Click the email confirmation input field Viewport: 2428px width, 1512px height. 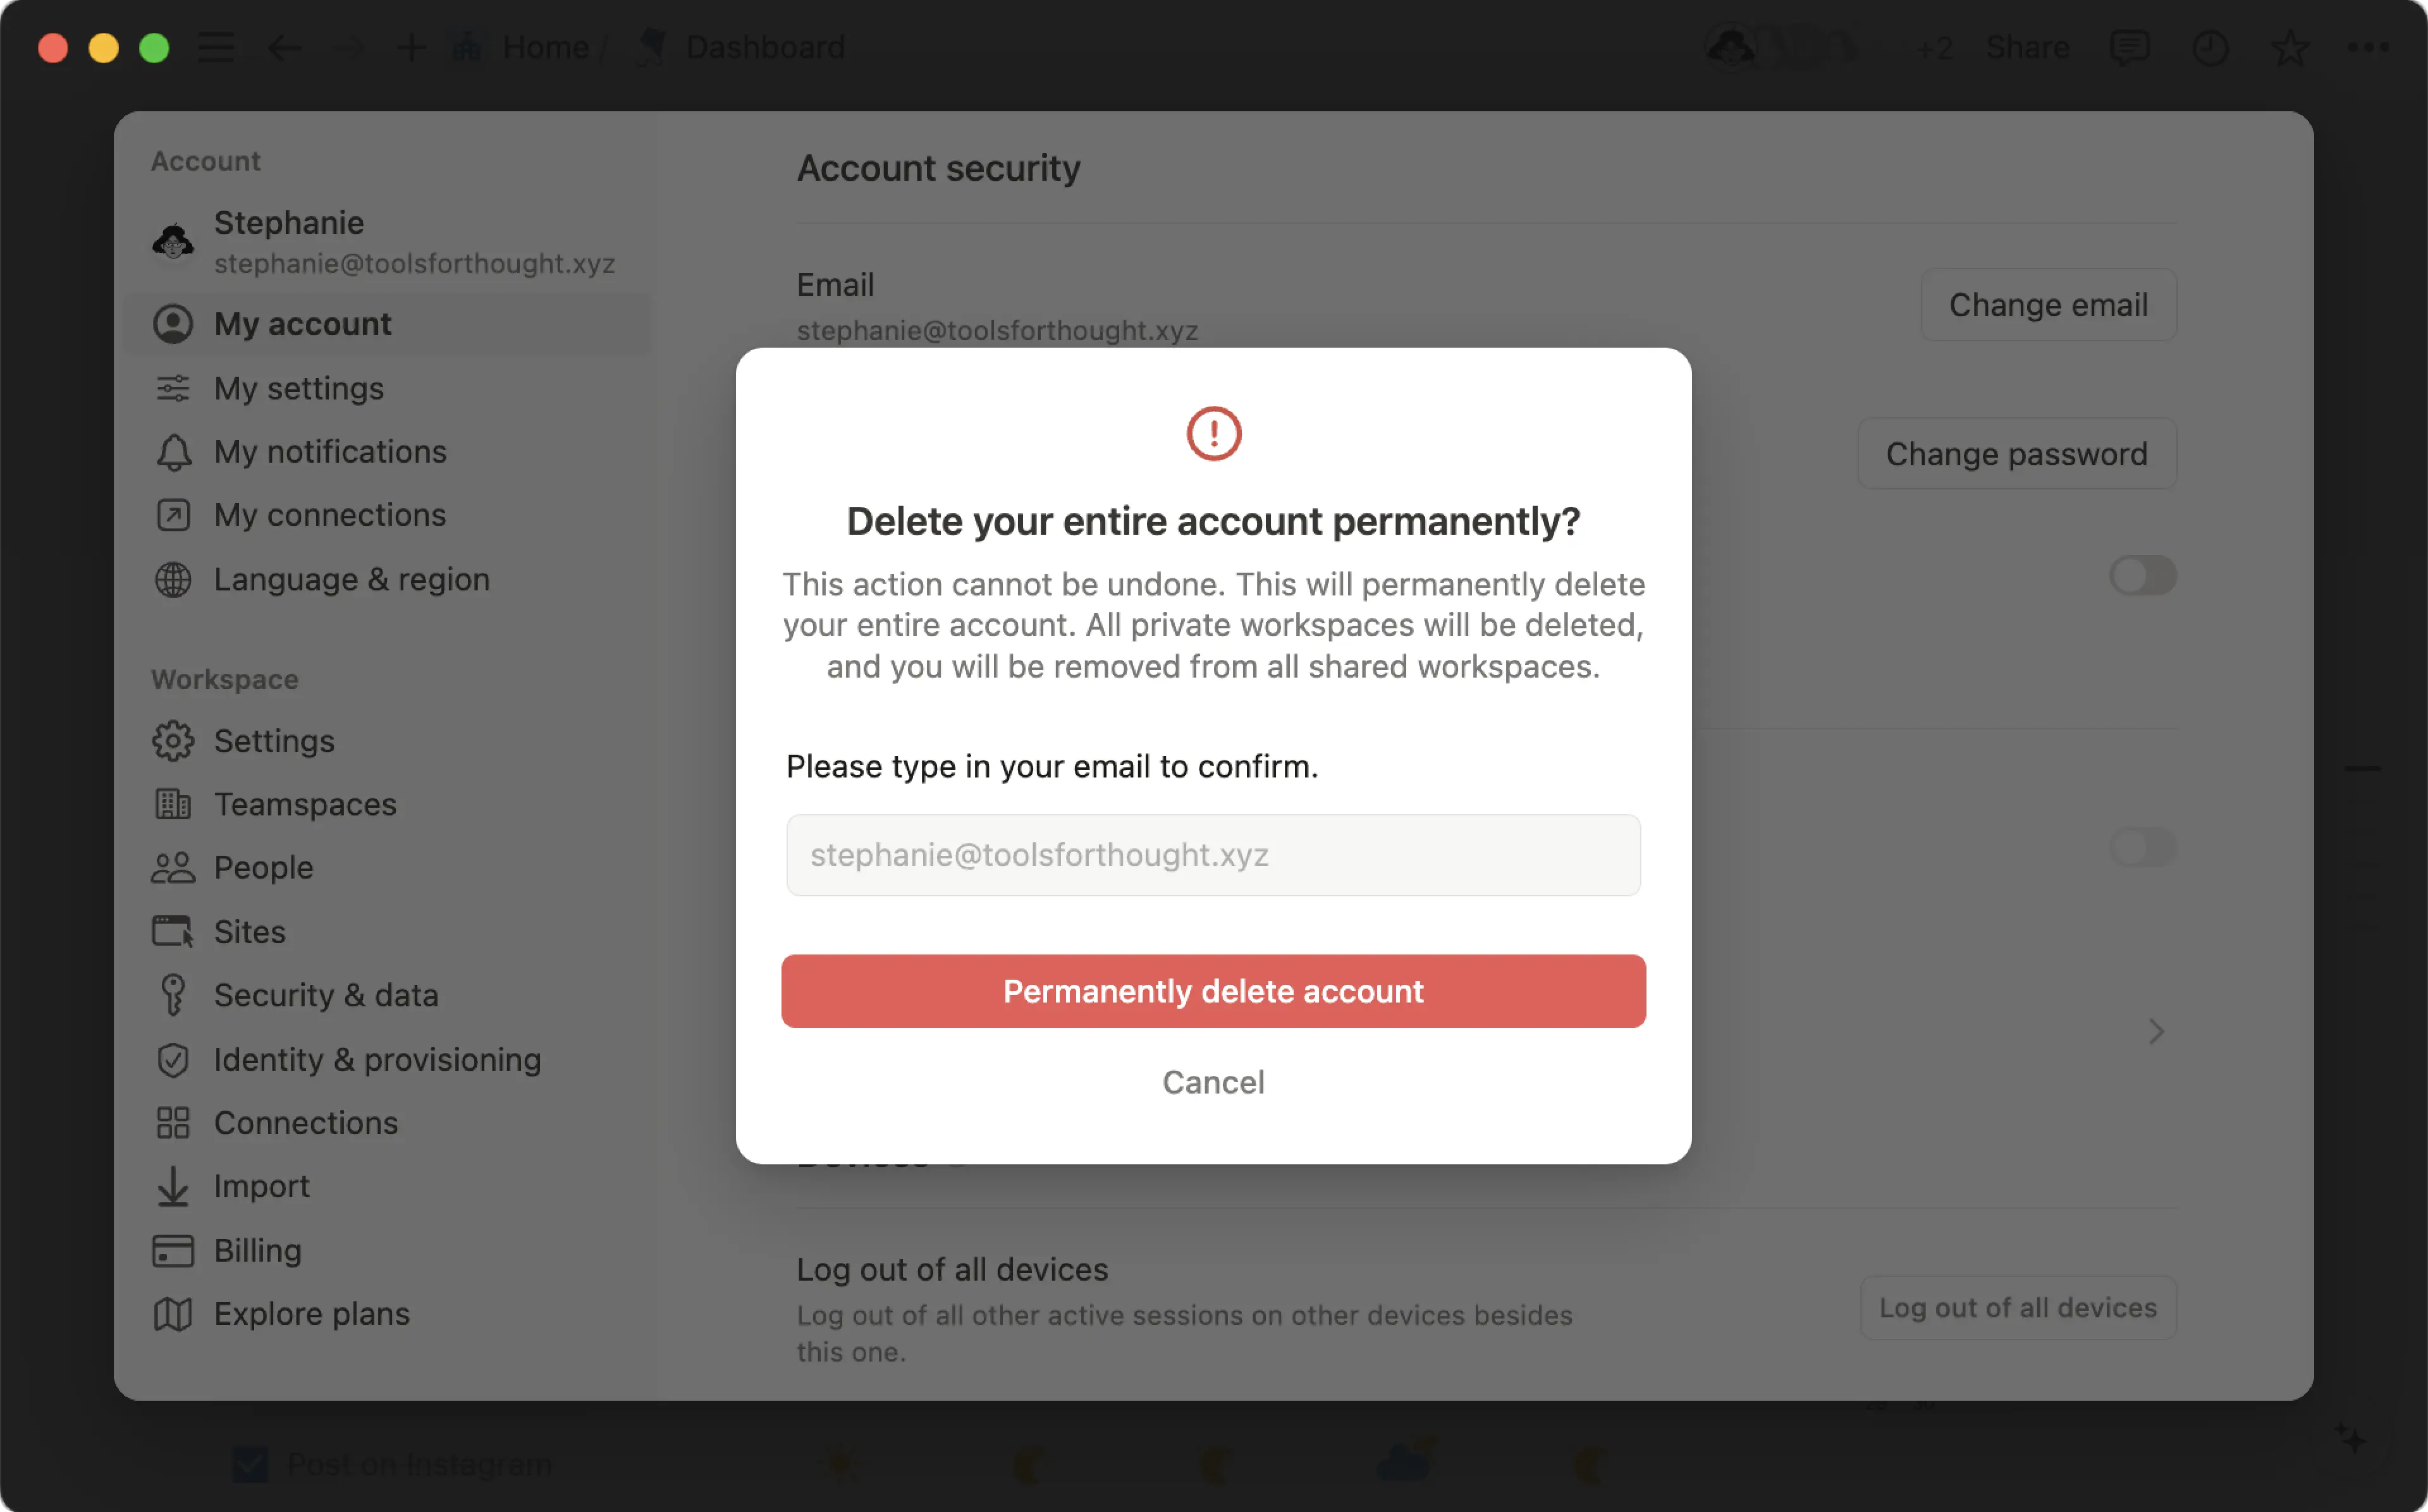pyautogui.click(x=1212, y=855)
